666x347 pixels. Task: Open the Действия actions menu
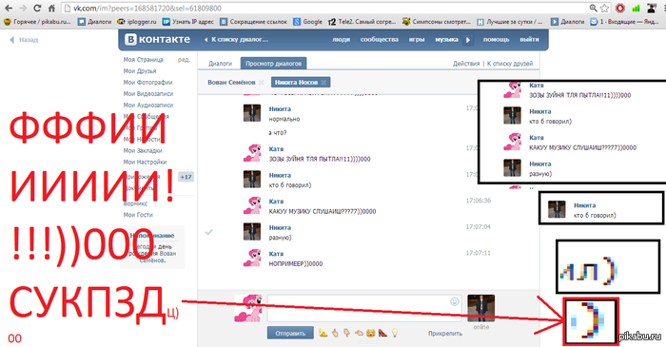[466, 64]
